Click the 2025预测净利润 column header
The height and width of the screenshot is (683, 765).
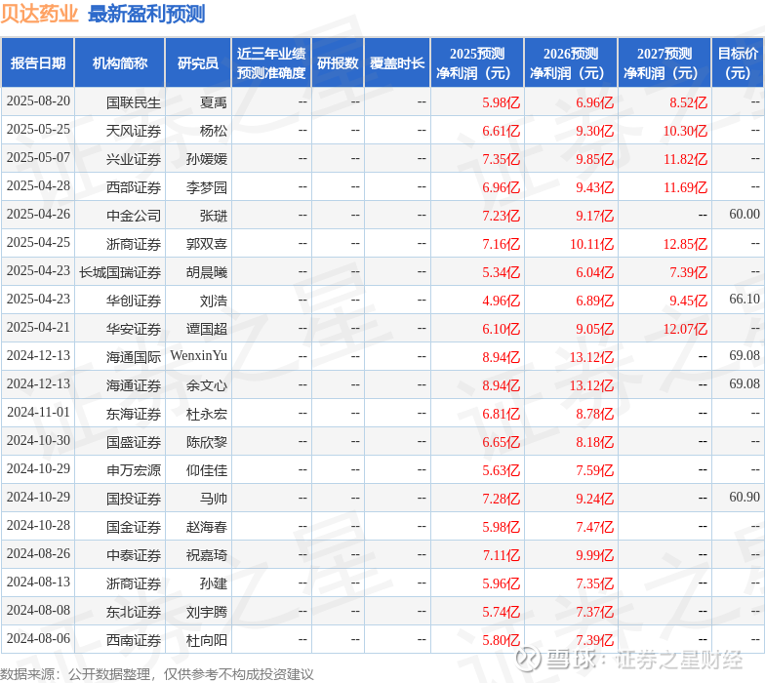[x=477, y=62]
